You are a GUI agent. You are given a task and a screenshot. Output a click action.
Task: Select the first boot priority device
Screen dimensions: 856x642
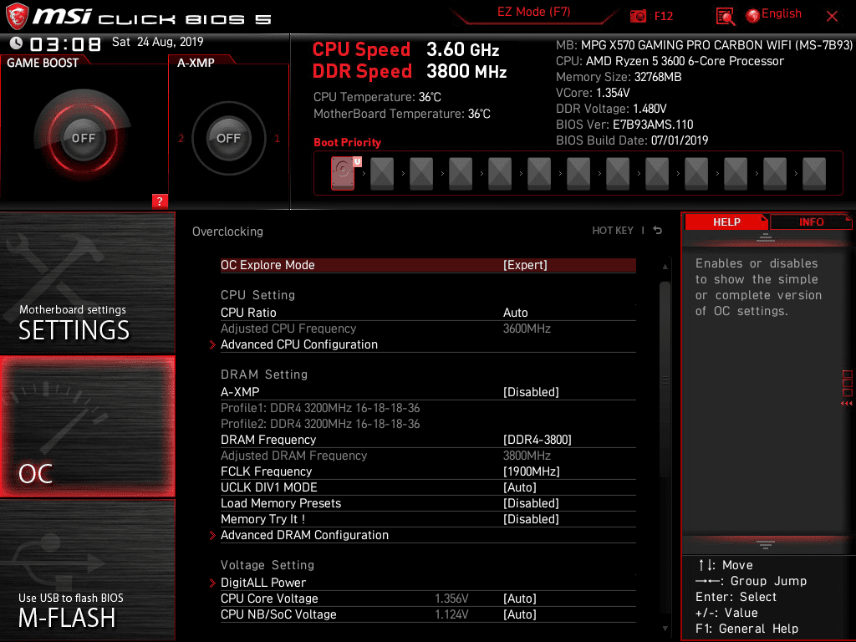tap(343, 173)
